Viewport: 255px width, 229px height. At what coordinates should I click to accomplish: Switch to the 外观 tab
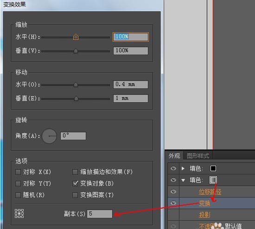point(174,156)
